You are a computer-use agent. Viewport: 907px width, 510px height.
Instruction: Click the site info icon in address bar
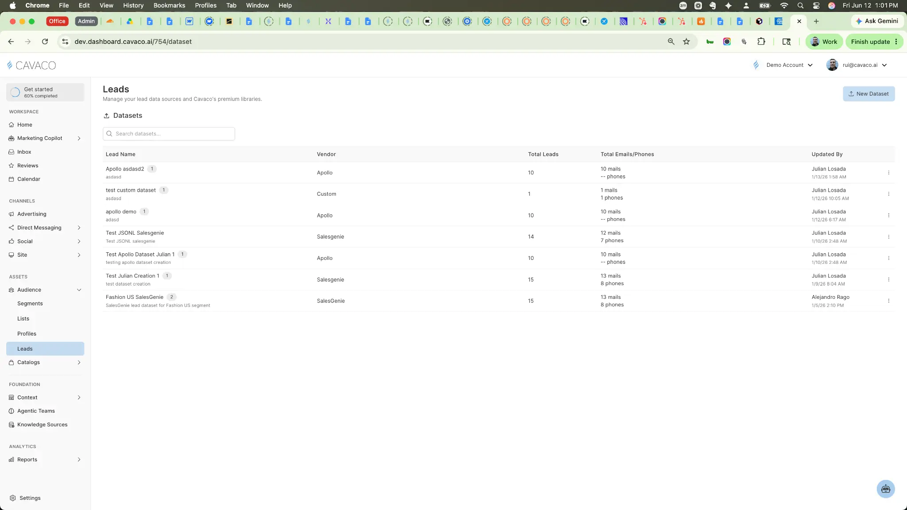point(65,42)
